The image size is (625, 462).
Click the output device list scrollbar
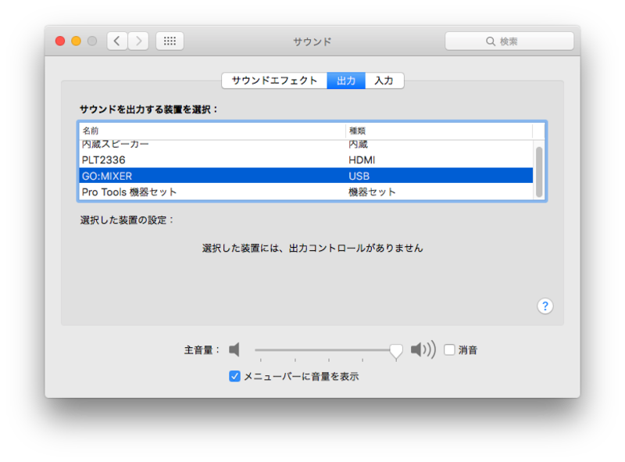coord(539,171)
